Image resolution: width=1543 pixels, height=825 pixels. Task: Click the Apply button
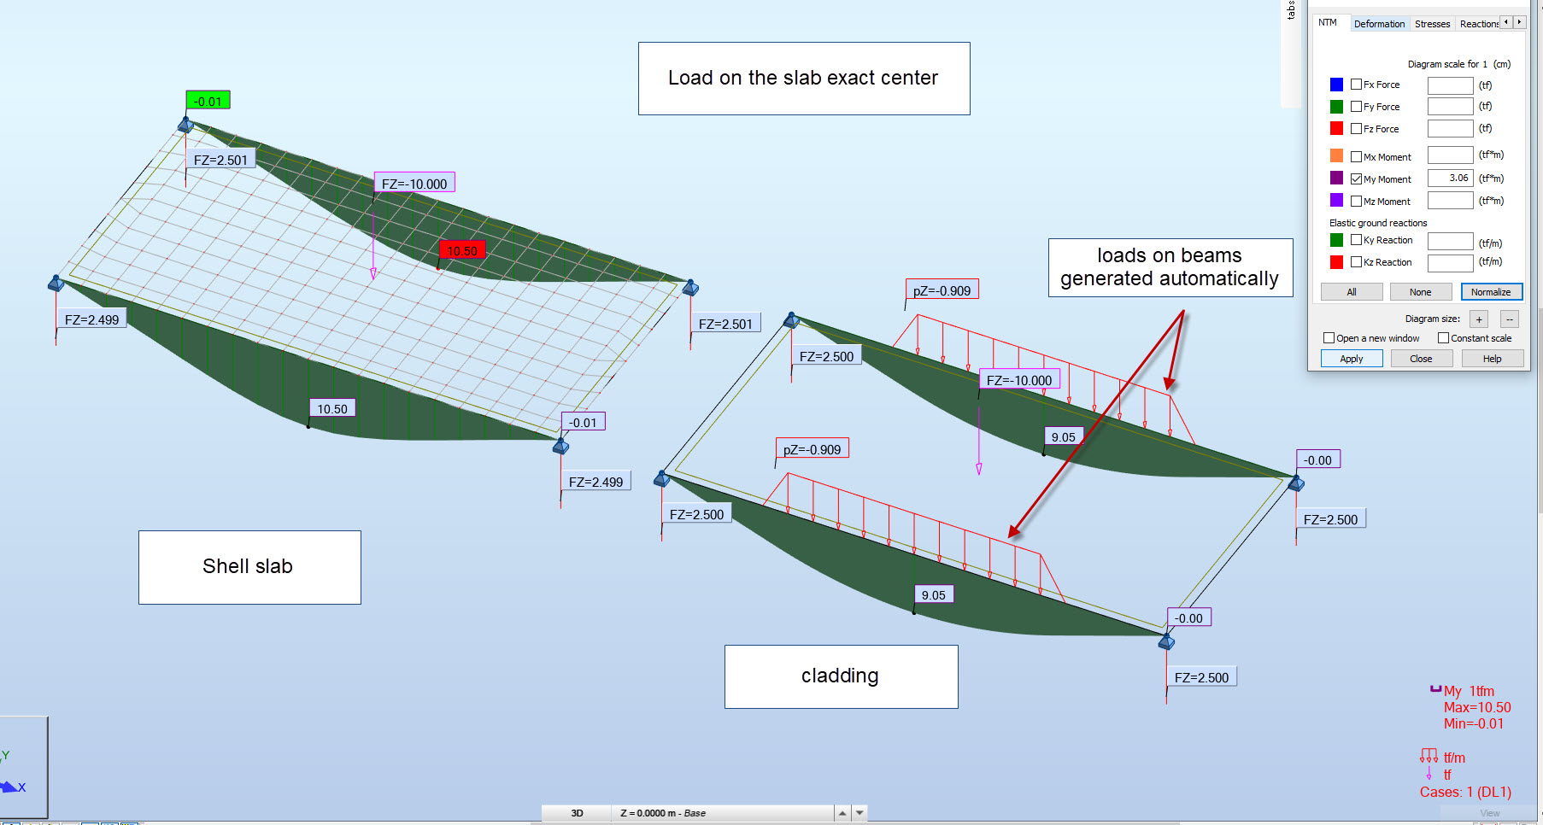tap(1352, 359)
